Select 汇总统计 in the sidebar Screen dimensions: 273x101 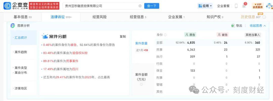point(21,38)
